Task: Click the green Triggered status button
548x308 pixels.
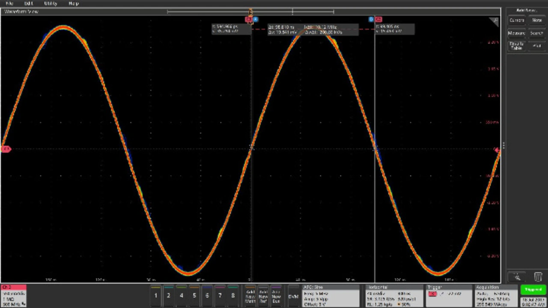Action: [533, 290]
